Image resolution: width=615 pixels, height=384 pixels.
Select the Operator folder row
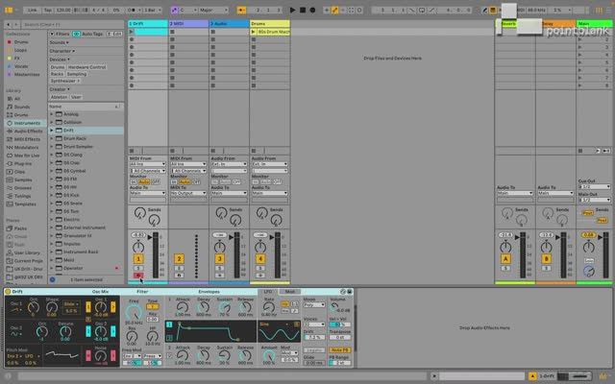86,268
